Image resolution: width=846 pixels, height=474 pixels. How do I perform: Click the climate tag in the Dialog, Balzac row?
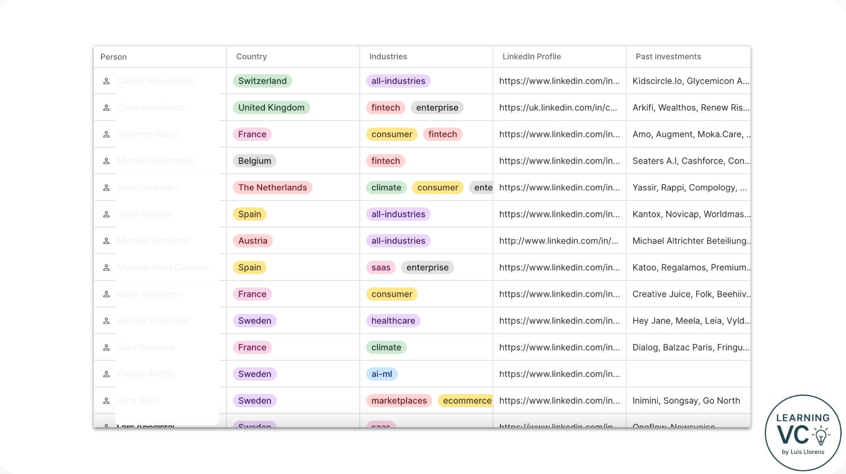[386, 347]
